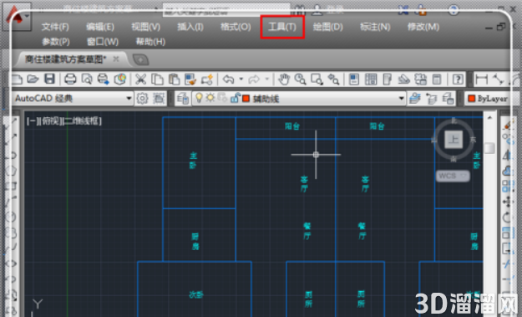The width and height of the screenshot is (522, 317).
Task: Open the 绘图(D) menu
Action: (327, 27)
